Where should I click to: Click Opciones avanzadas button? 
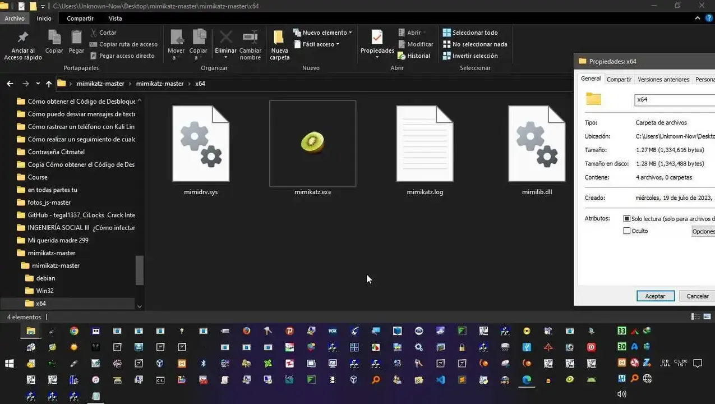click(x=703, y=231)
